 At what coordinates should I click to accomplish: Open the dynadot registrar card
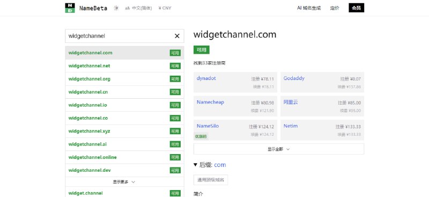235,82
